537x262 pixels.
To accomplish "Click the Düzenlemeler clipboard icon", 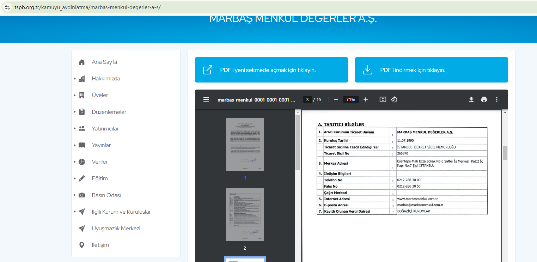I will pyautogui.click(x=82, y=112).
